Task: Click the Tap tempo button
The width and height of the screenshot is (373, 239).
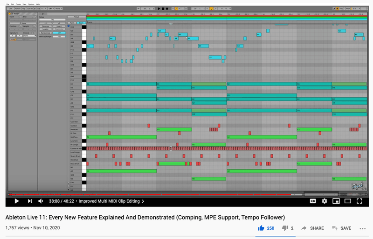Action: (x=24, y=9)
